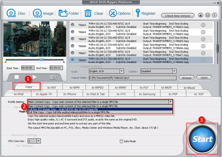222x157 pixels.
Task: Open a DVD Folder source
Action: point(63,13)
